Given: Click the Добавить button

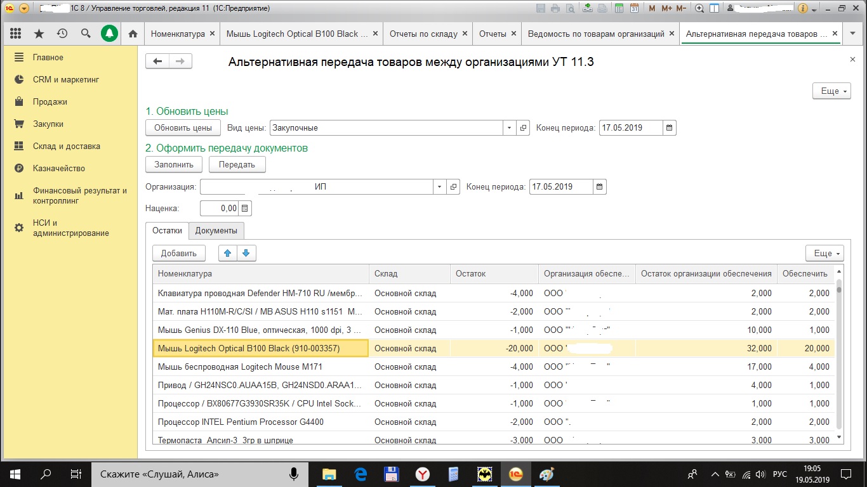Looking at the screenshot, I should pyautogui.click(x=179, y=253).
